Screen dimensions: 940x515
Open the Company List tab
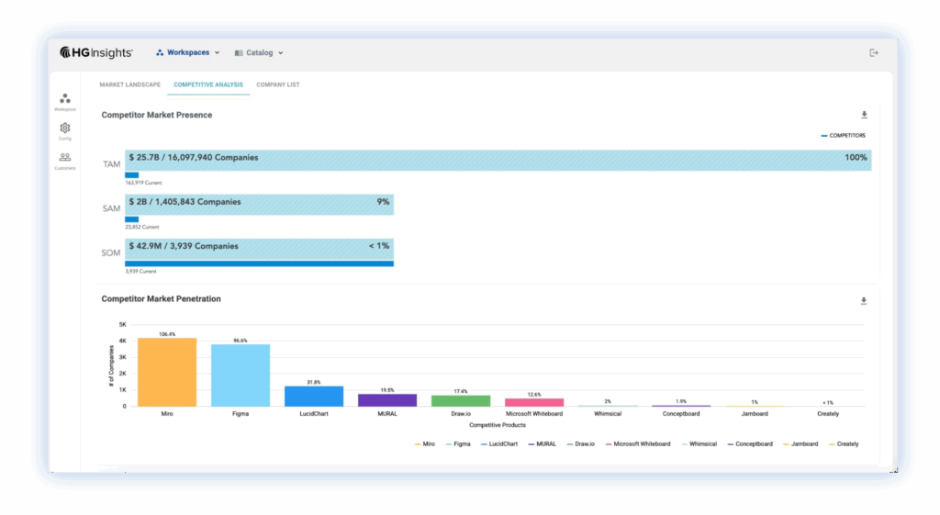277,85
